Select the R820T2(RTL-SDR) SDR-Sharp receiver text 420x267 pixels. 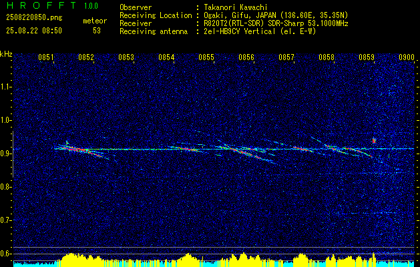275,23
